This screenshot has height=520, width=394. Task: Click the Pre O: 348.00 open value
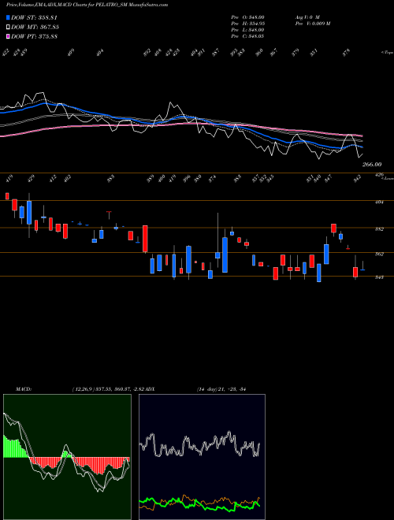(247, 17)
